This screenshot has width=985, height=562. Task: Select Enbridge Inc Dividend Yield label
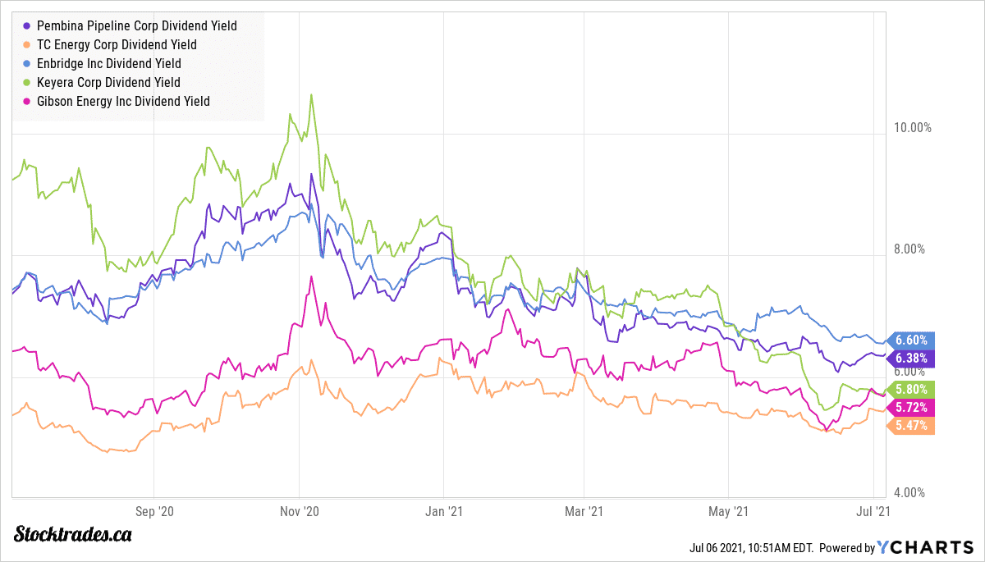click(109, 64)
